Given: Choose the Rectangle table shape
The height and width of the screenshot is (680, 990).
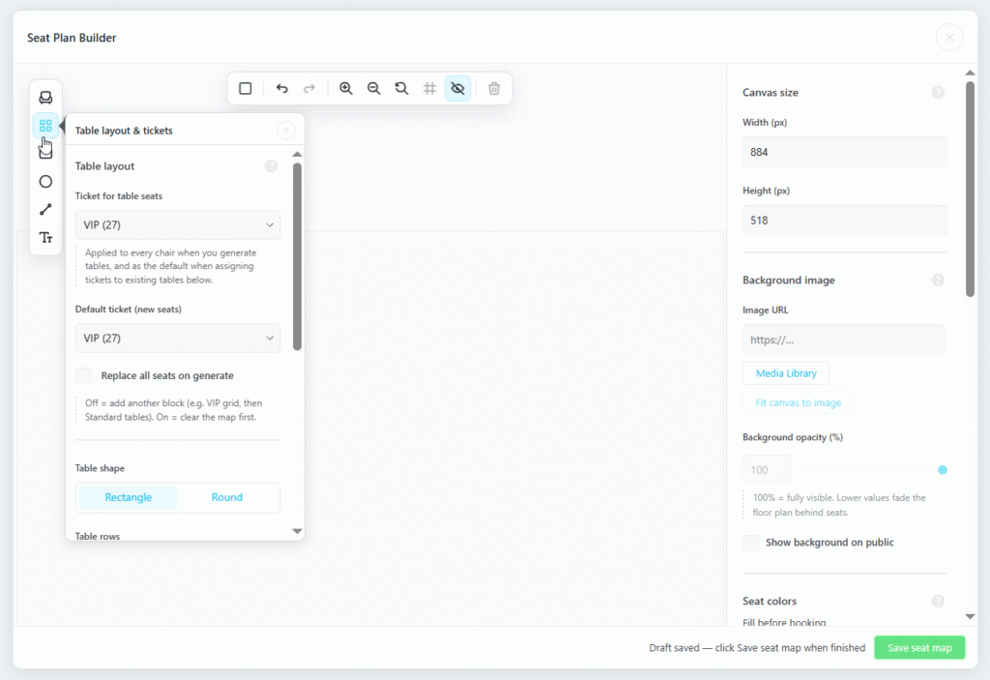Looking at the screenshot, I should (129, 497).
